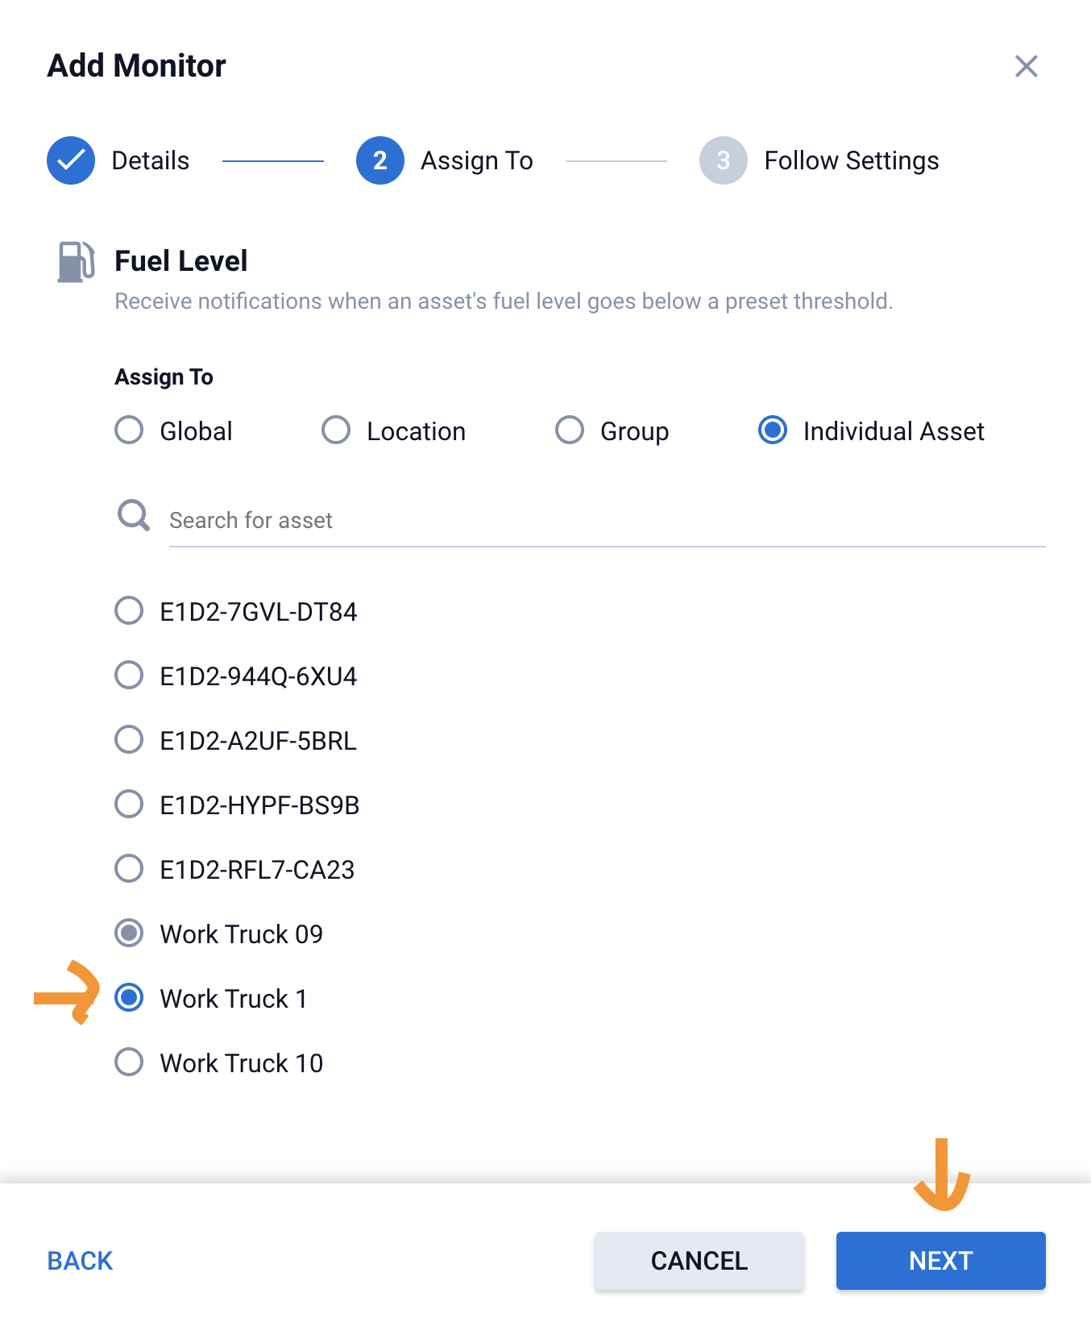Screen dimensions: 1091x1335
Task: Focus the Search for asset field
Action: coord(607,521)
